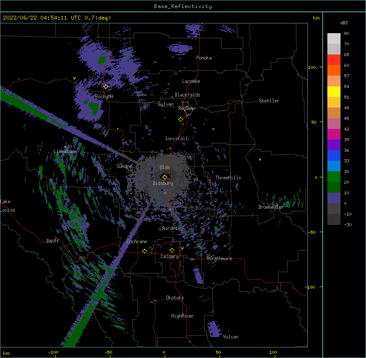Click the RedDeer city label

pyautogui.click(x=187, y=108)
